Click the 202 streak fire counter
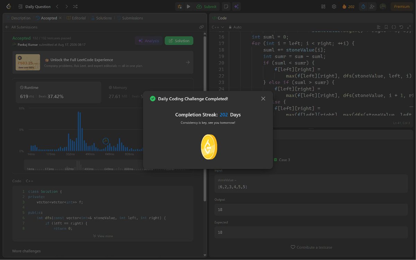 [348, 7]
